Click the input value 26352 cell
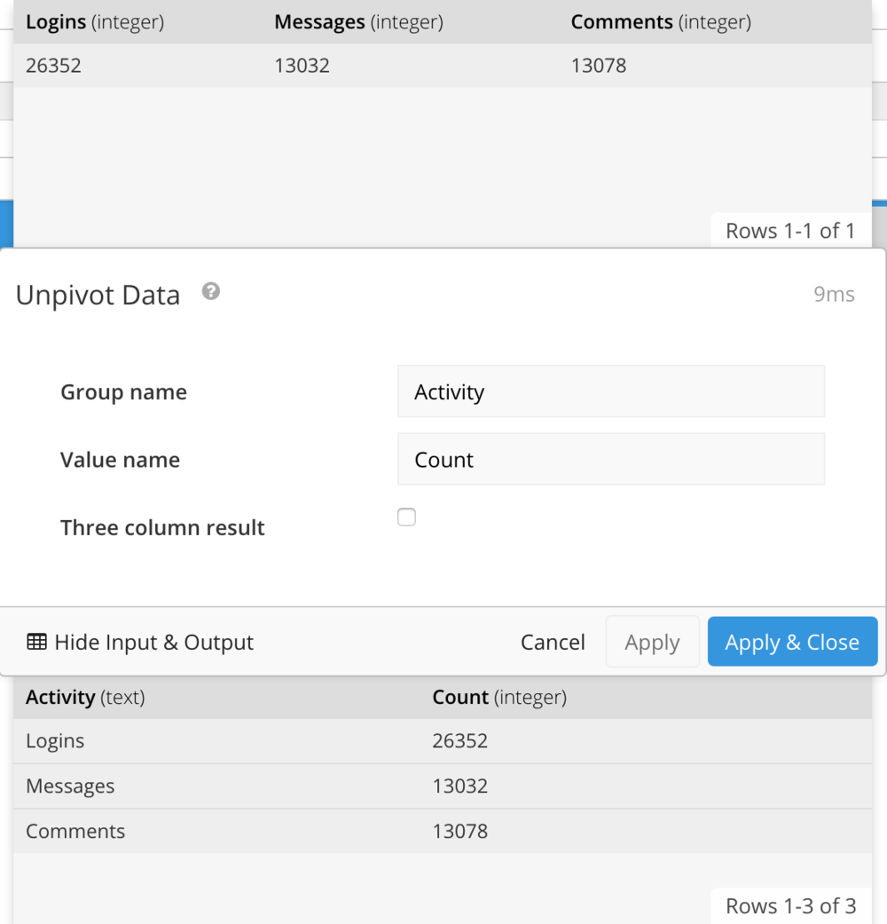 pyautogui.click(x=53, y=66)
